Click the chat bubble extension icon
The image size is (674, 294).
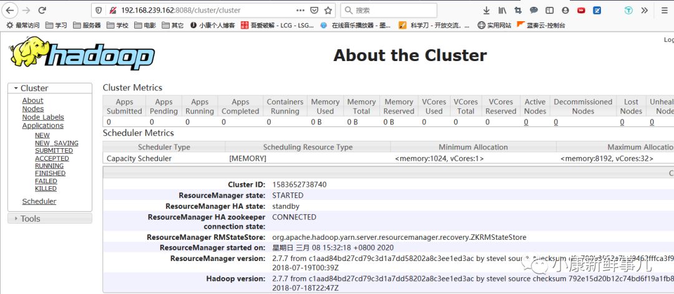pyautogui.click(x=534, y=11)
